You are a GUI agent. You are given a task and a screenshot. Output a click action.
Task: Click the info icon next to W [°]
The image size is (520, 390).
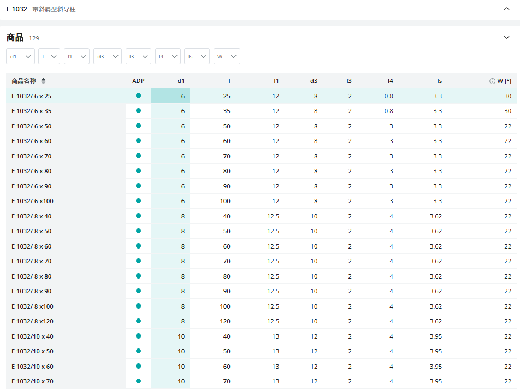click(492, 81)
